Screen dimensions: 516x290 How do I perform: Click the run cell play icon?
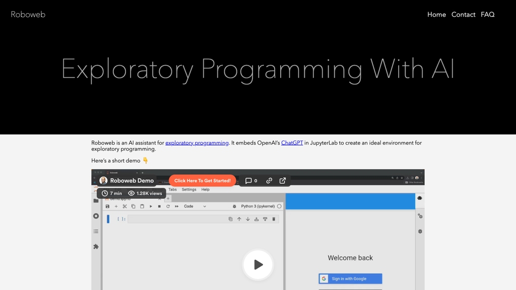pyautogui.click(x=151, y=206)
